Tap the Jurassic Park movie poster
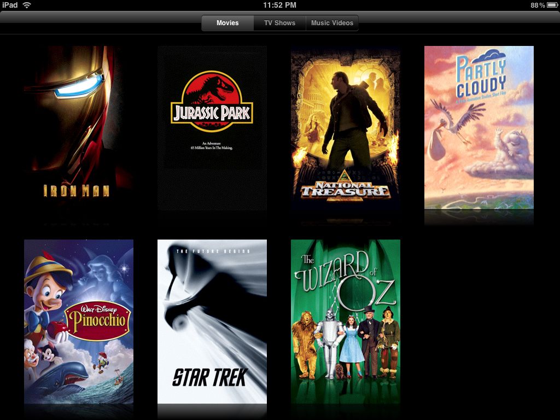560x420 pixels. pos(212,128)
